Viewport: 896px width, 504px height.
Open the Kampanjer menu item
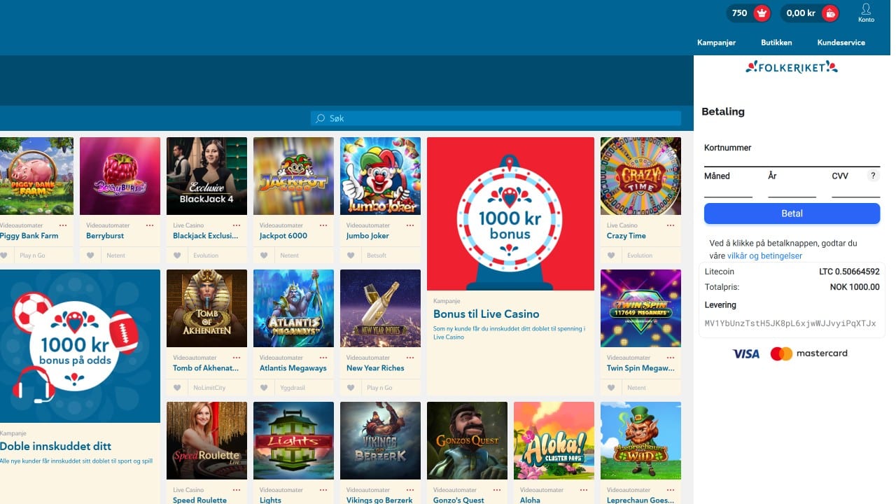[x=716, y=43]
